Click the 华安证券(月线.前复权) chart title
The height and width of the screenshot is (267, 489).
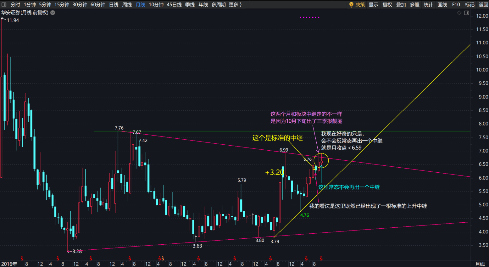point(25,13)
